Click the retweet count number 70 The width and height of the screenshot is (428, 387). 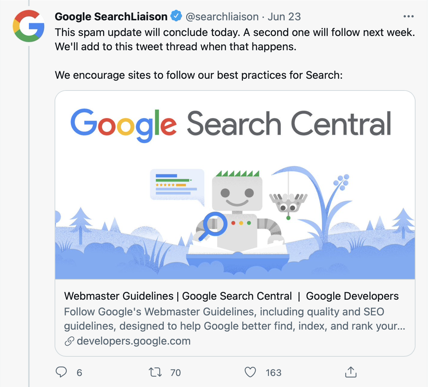pyautogui.click(x=175, y=373)
